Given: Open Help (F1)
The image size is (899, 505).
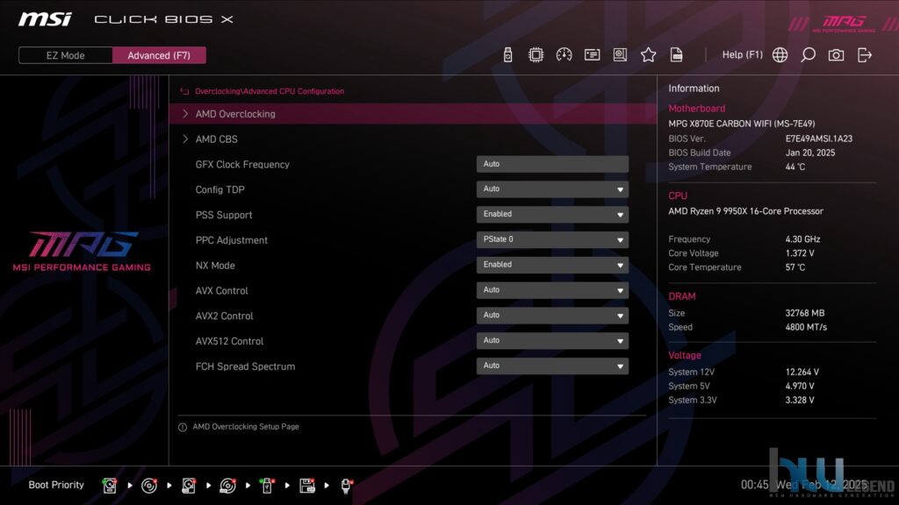Looking at the screenshot, I should click(743, 55).
